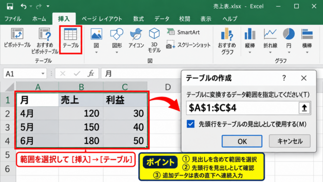Click the cell with value 40
Image resolution: width=323 pixels, height=182 pixels.
(125, 127)
